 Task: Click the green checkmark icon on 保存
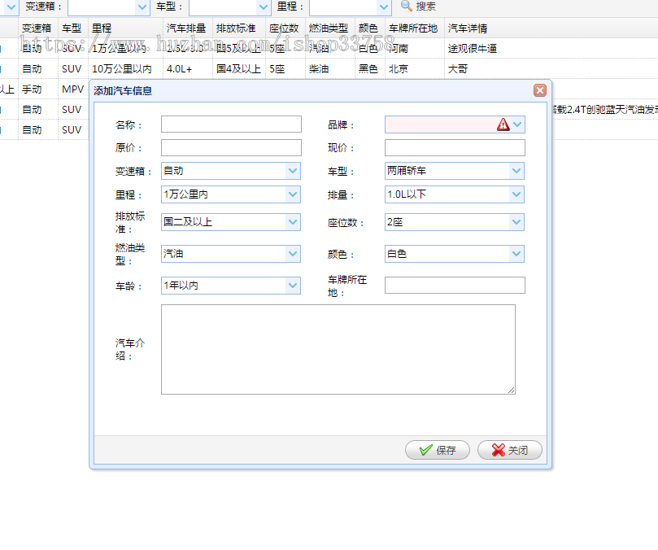(x=425, y=450)
